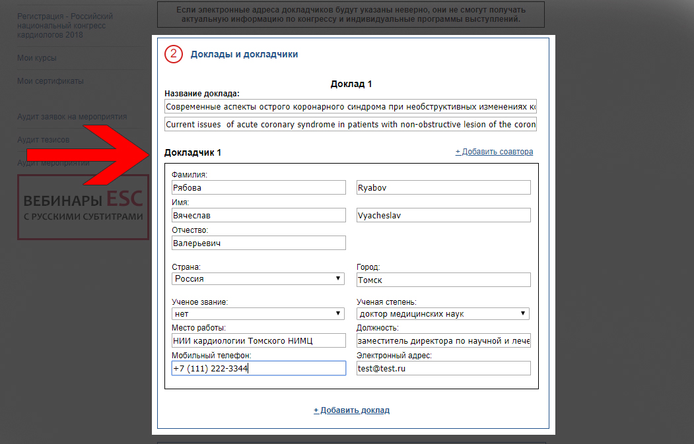Click the 'Доклад 1' heading
Image resolution: width=694 pixels, height=444 pixels.
click(351, 84)
